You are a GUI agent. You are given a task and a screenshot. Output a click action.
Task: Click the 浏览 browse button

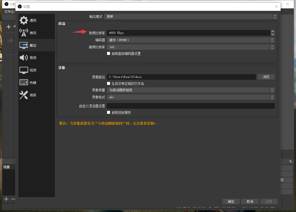coord(266,77)
